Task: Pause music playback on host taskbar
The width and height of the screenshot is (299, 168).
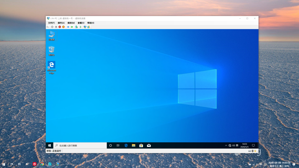Action: [x=19, y=164]
